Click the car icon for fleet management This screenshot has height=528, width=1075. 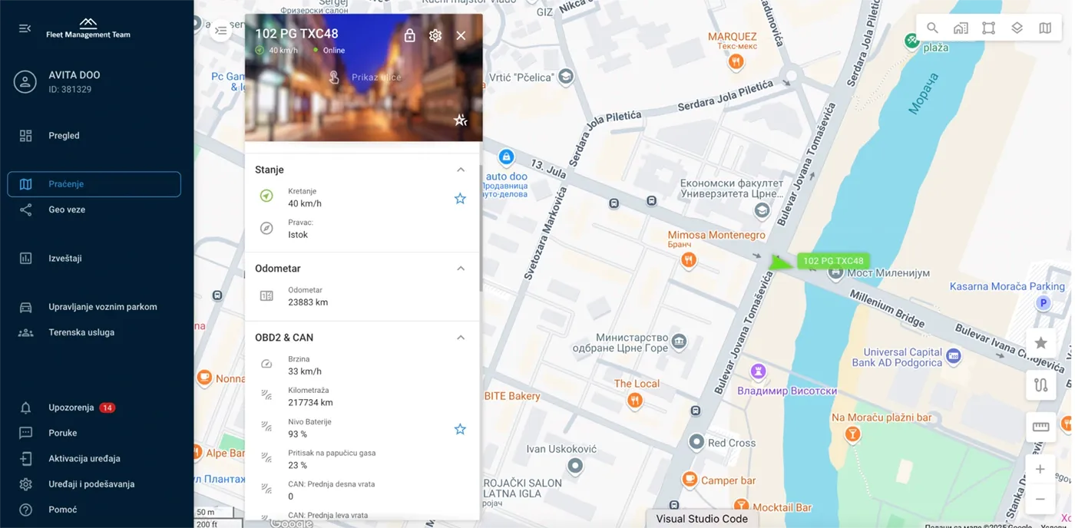(x=25, y=307)
